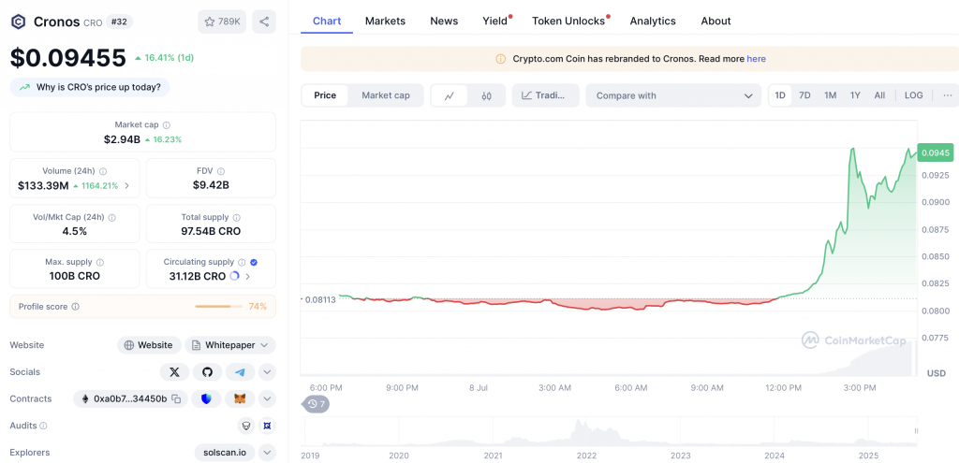
Task: Click Why is CRO's price up today
Action: pos(90,87)
